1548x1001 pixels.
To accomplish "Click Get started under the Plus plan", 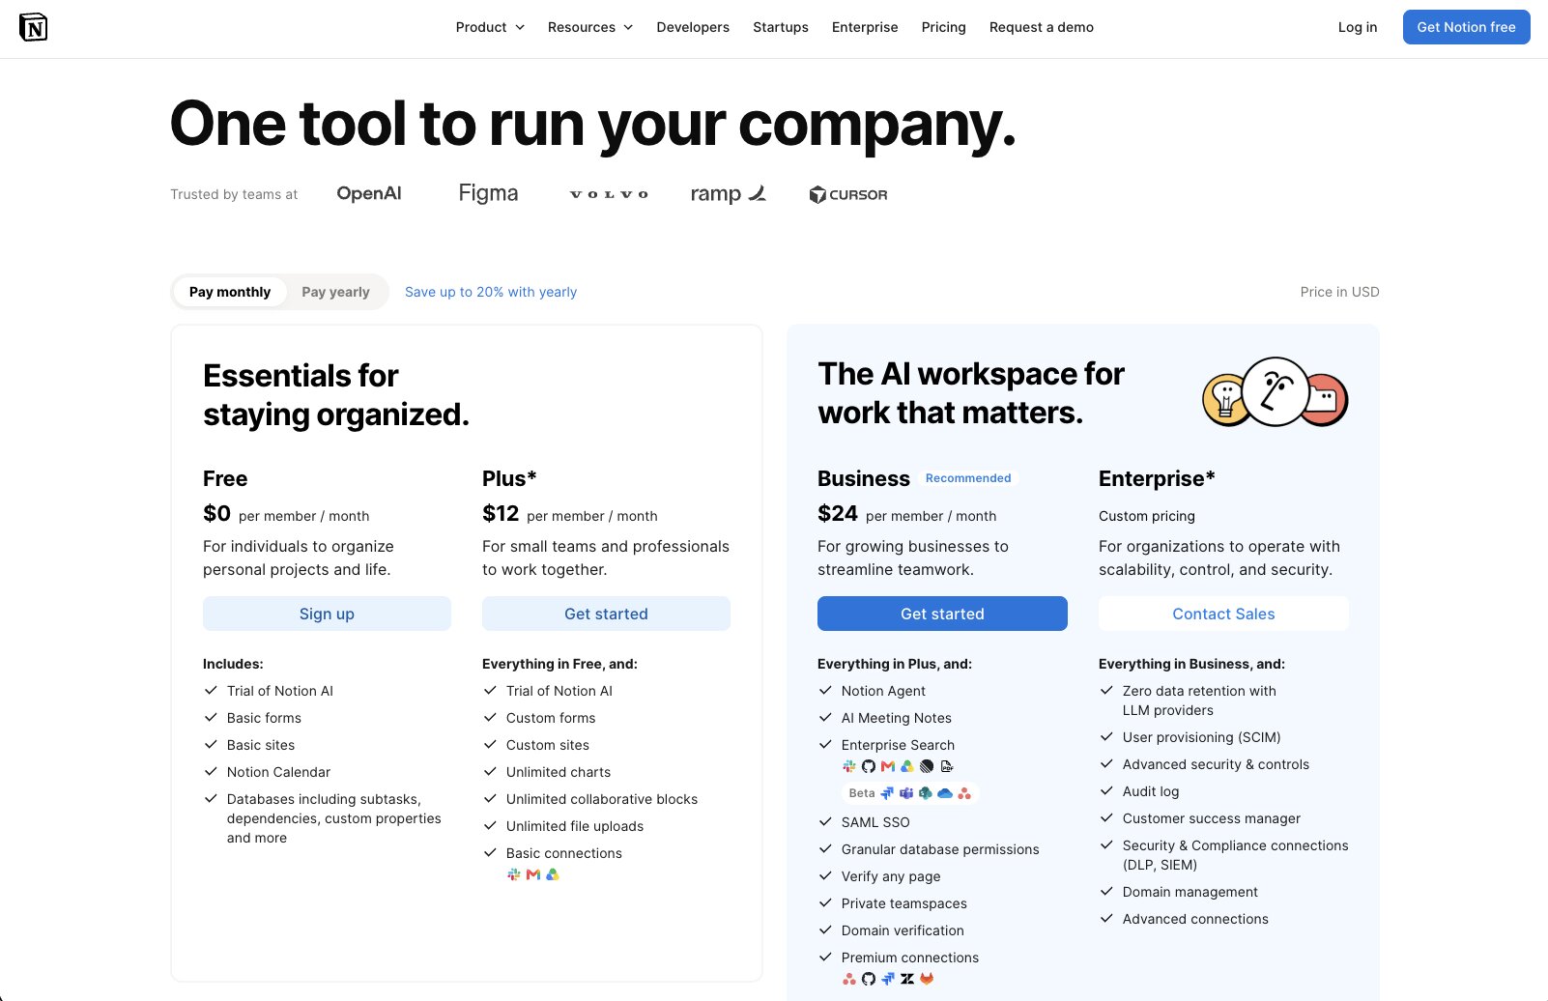I will point(606,614).
